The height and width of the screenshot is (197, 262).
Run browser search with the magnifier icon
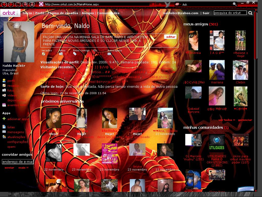(x=235, y=4)
